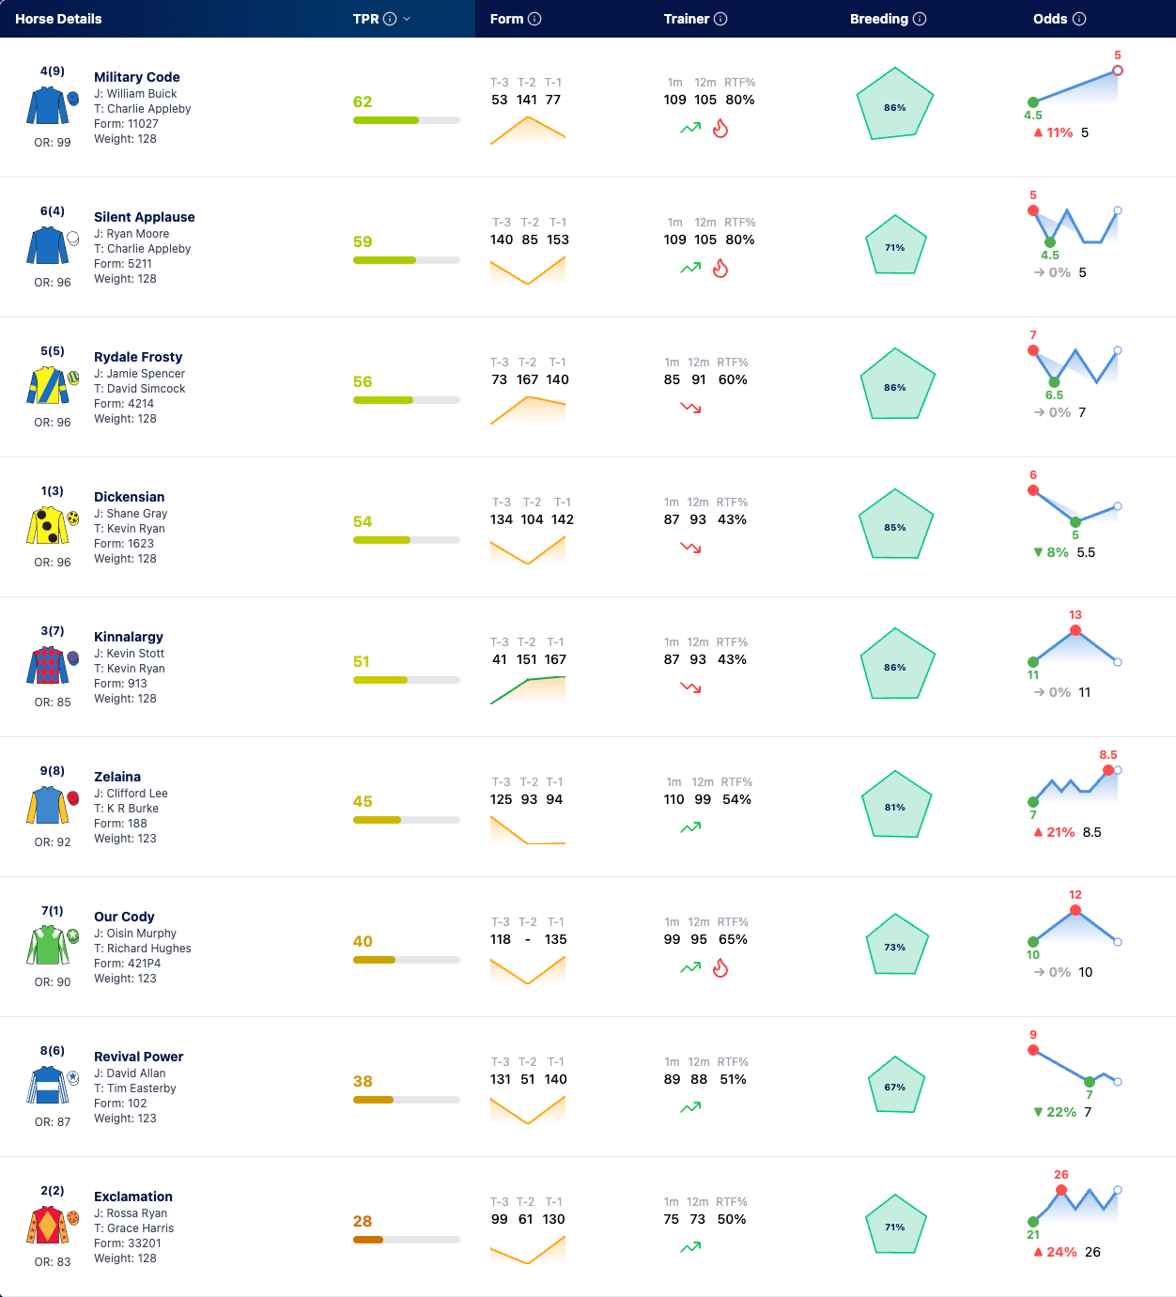Click Military Code's blue jockey silks

[47, 105]
